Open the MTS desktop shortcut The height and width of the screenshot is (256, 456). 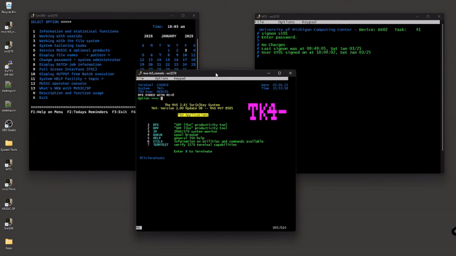[x=9, y=163]
